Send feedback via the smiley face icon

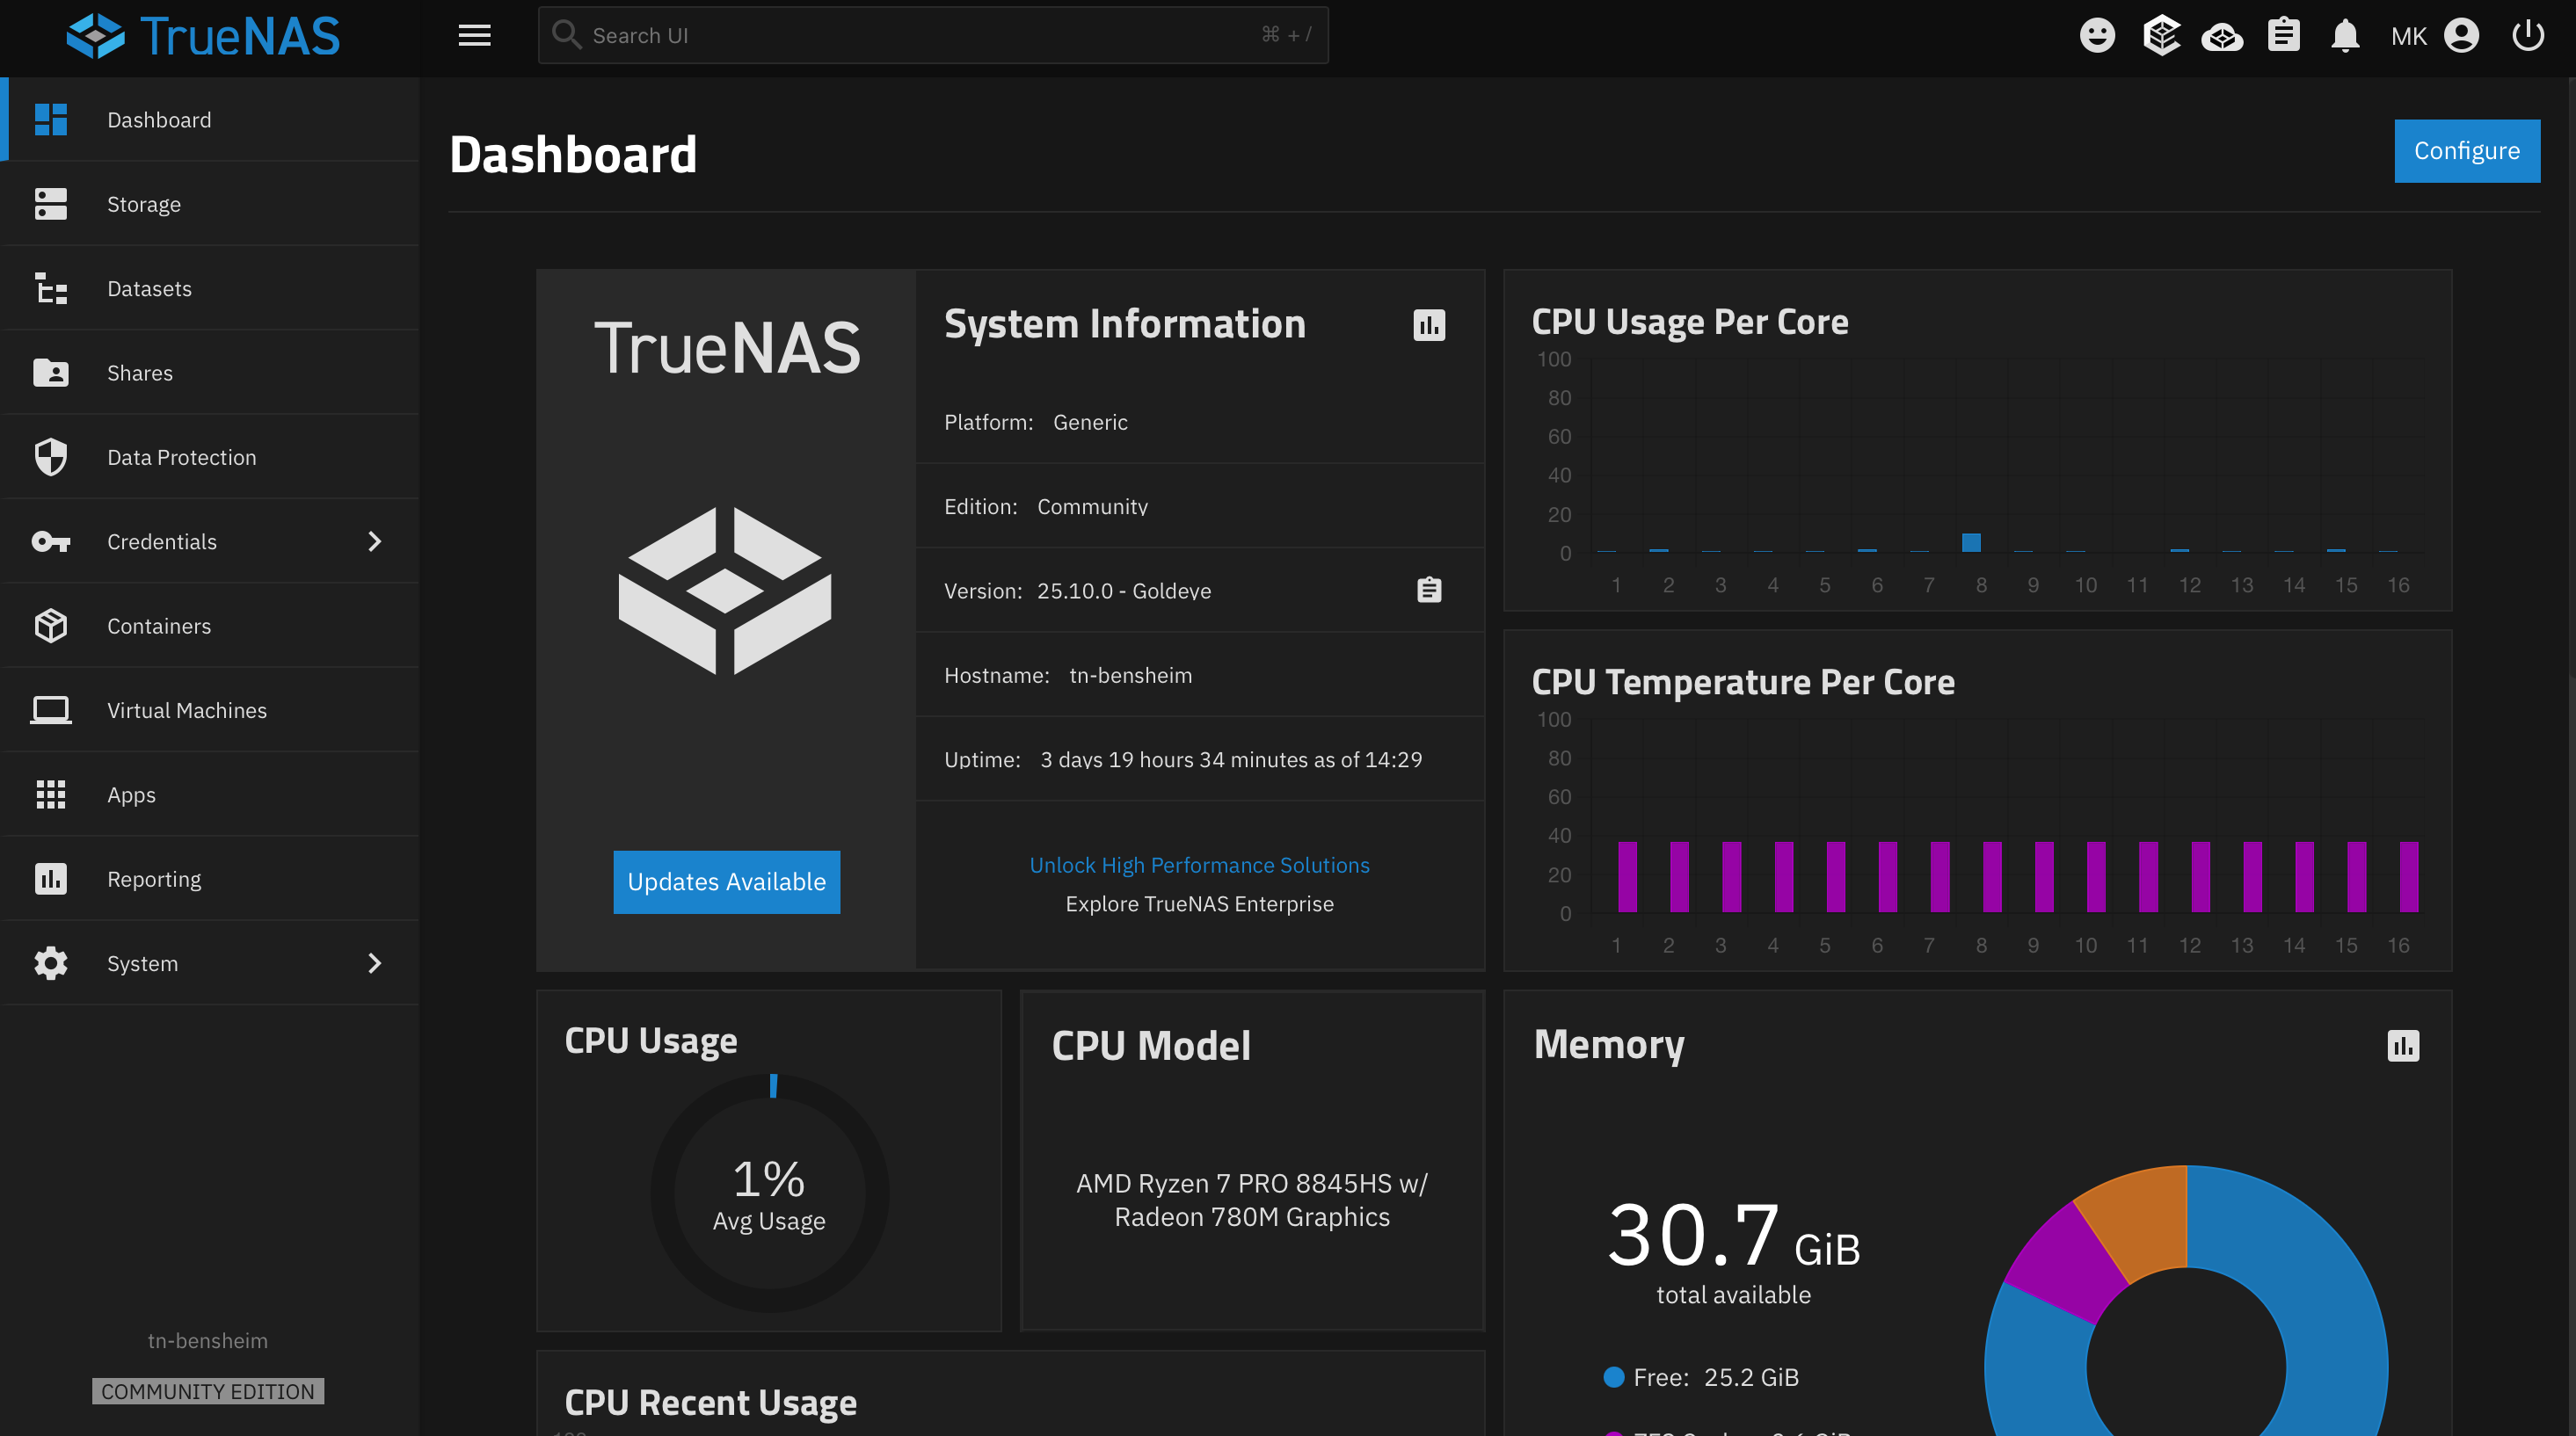(2098, 35)
